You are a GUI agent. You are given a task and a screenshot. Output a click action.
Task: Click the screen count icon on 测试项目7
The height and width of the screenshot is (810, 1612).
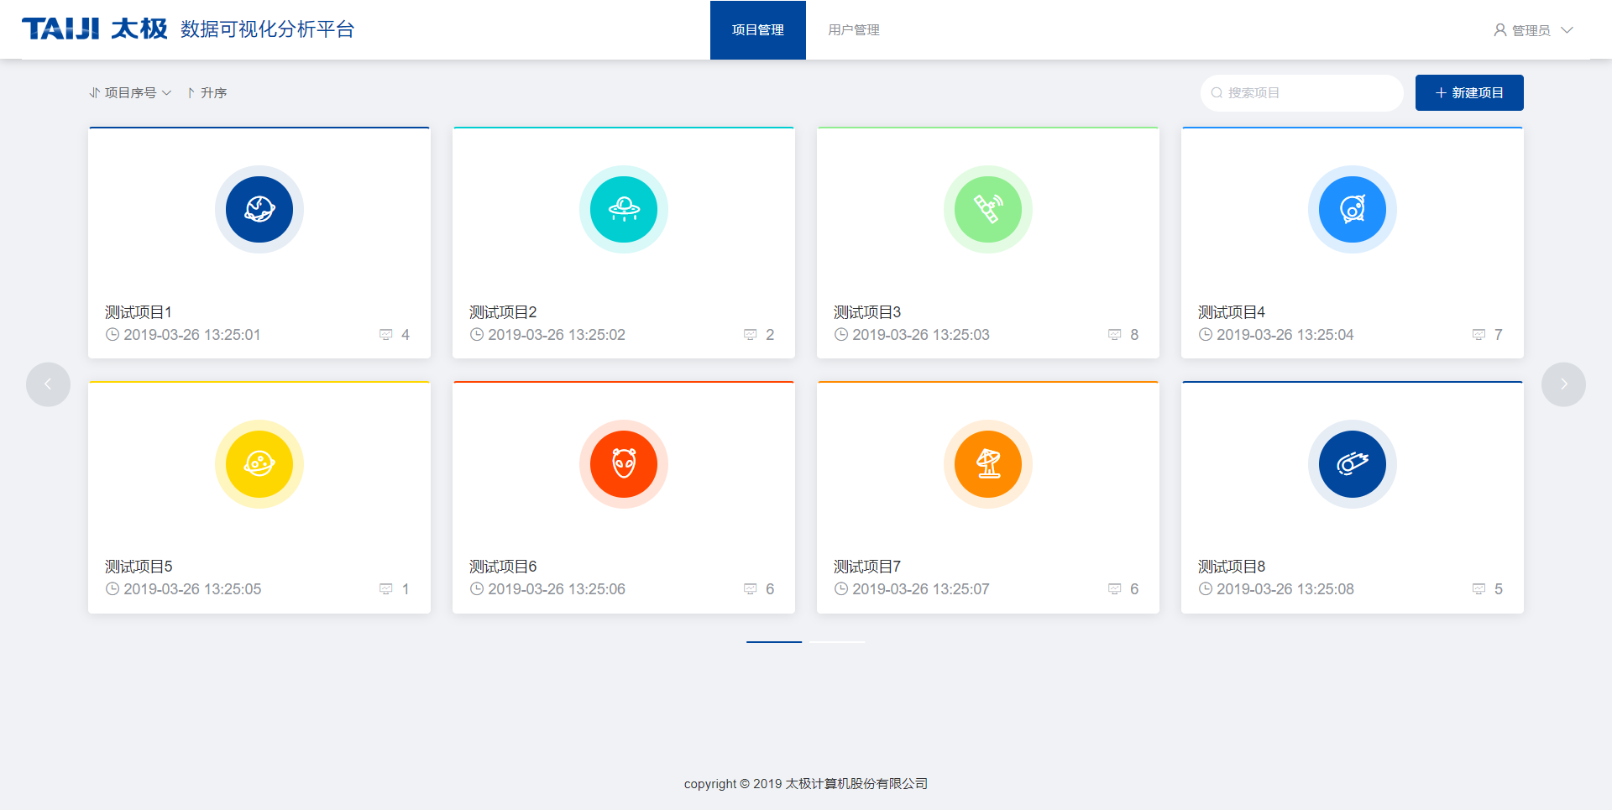1115,589
